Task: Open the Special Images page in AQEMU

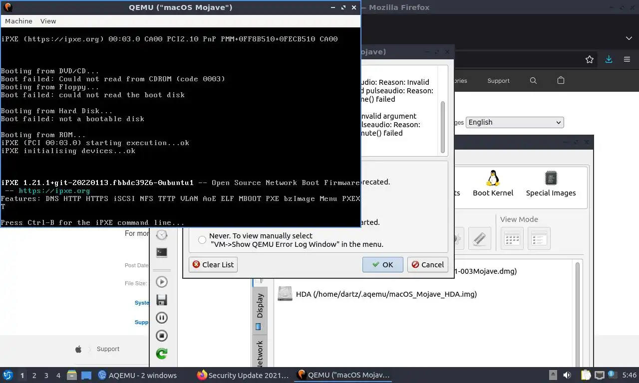Action: tap(551, 183)
